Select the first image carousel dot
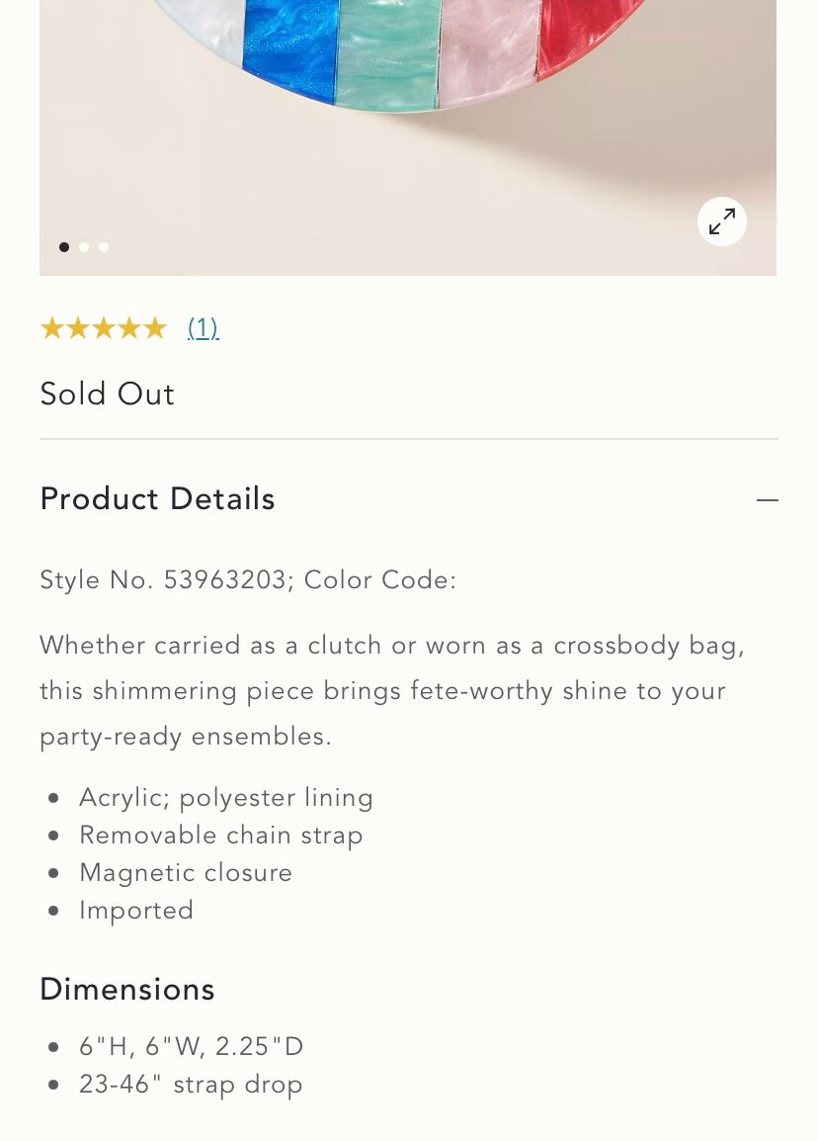 click(x=64, y=247)
